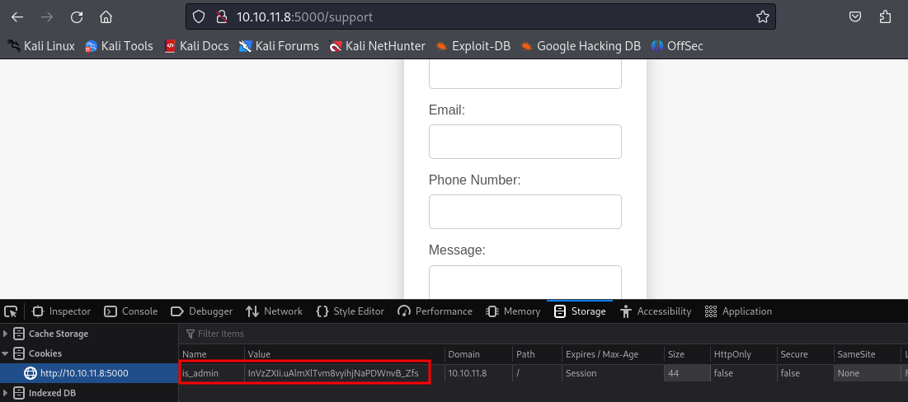Activate the element picker tool
908x402 pixels.
11,311
